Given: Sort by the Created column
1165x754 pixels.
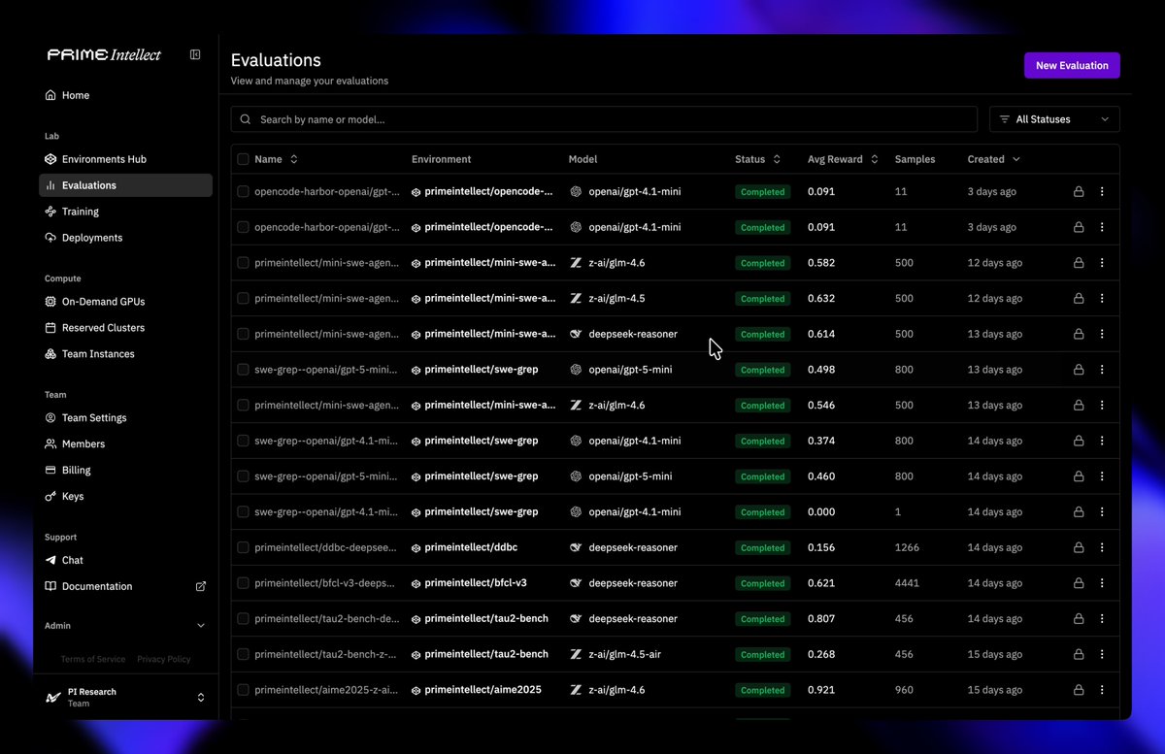Looking at the screenshot, I should (994, 159).
